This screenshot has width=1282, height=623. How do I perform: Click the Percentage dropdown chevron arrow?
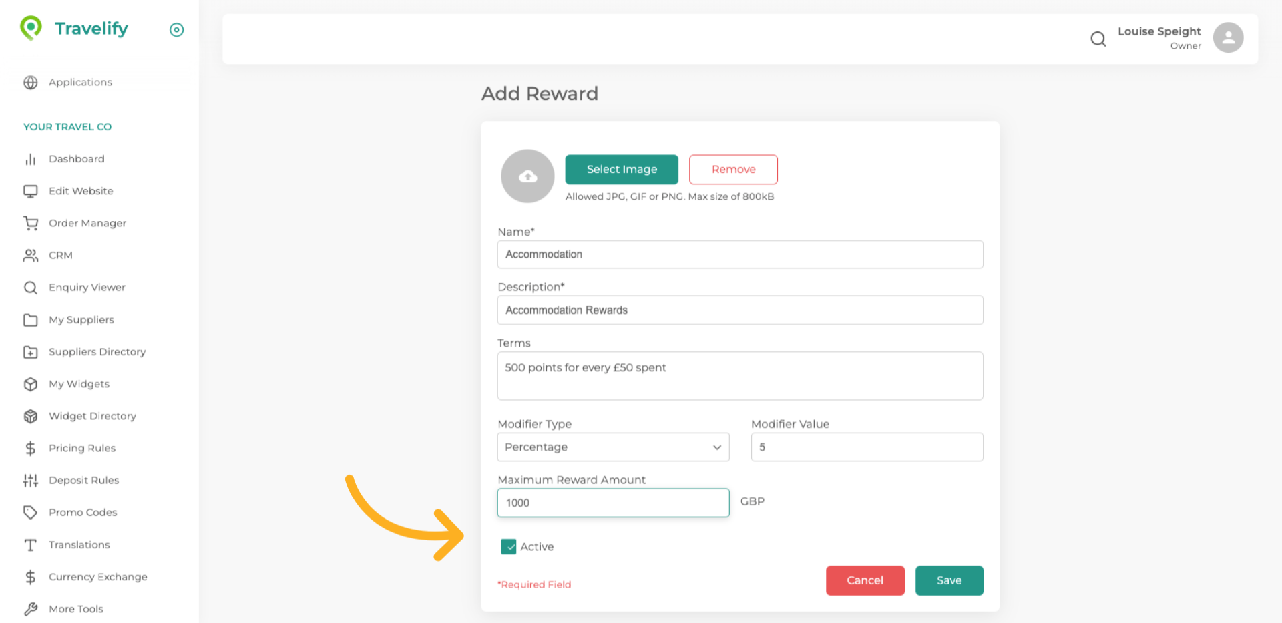click(716, 447)
